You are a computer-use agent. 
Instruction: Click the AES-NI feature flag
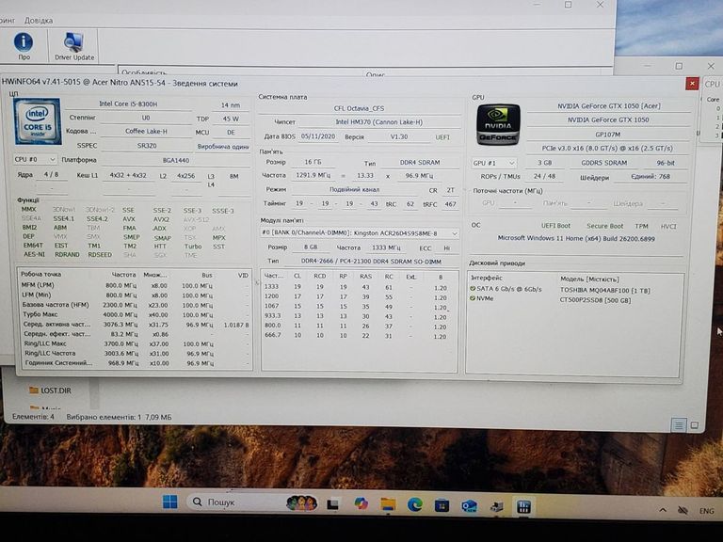tap(34, 254)
